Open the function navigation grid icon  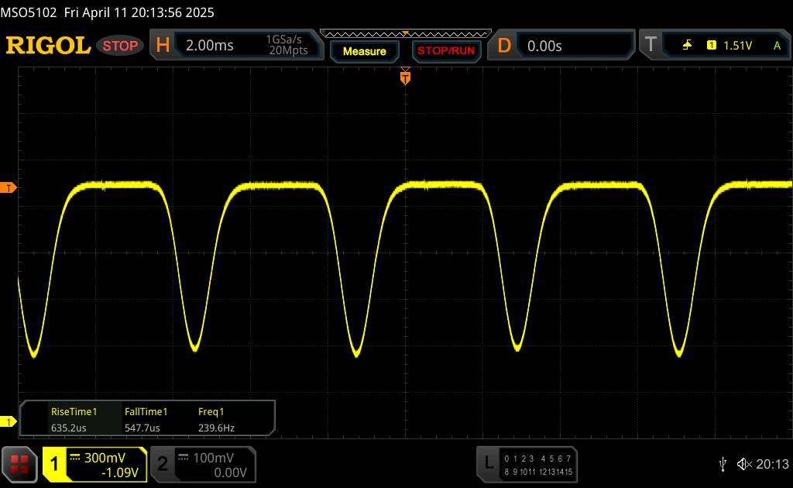coord(19,465)
